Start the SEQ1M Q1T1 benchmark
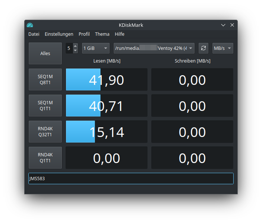 (x=45, y=105)
